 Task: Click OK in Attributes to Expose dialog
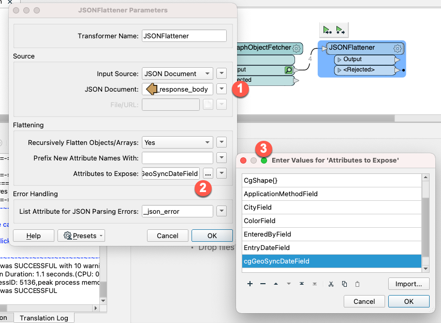point(409,301)
